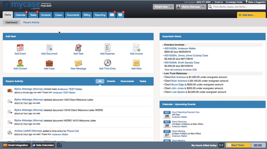Open the mail inbox envelope tab
Screen dimensions: 267x149
point(112,15)
